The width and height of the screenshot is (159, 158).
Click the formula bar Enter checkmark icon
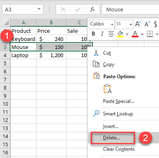click(x=78, y=9)
